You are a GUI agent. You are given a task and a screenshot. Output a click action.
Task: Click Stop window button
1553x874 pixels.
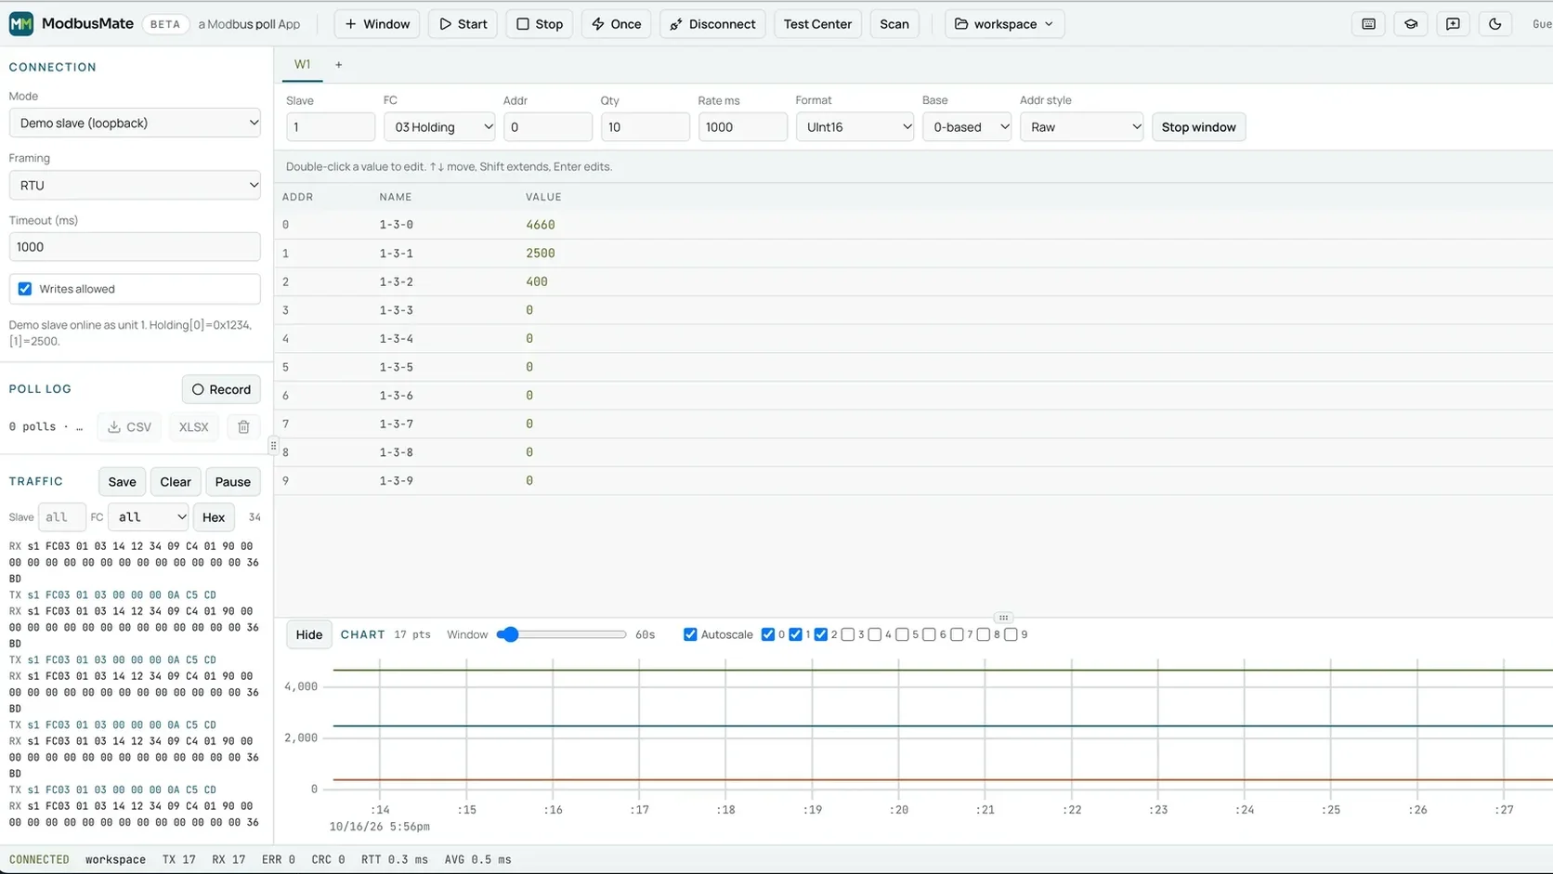(x=1198, y=127)
